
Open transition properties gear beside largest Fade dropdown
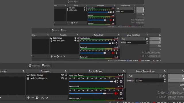click(164, 76)
